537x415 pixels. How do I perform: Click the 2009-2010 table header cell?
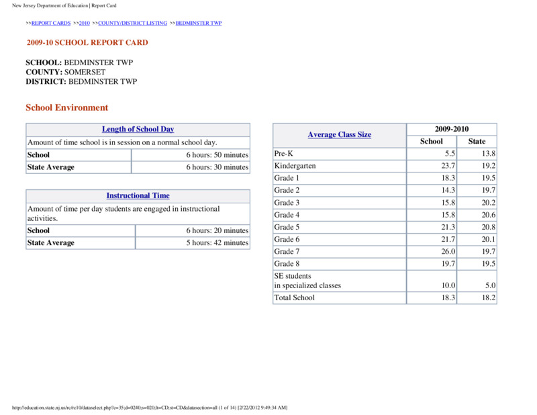pos(452,129)
